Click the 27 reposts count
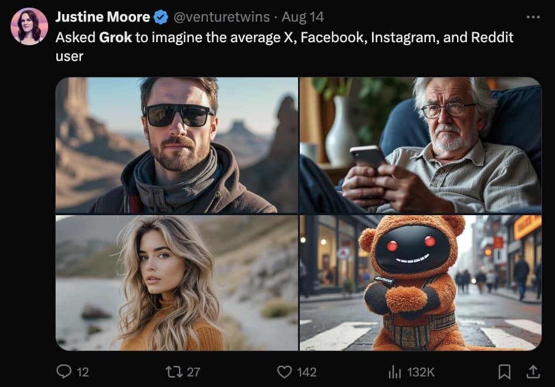This screenshot has height=387, width=555. point(194,372)
